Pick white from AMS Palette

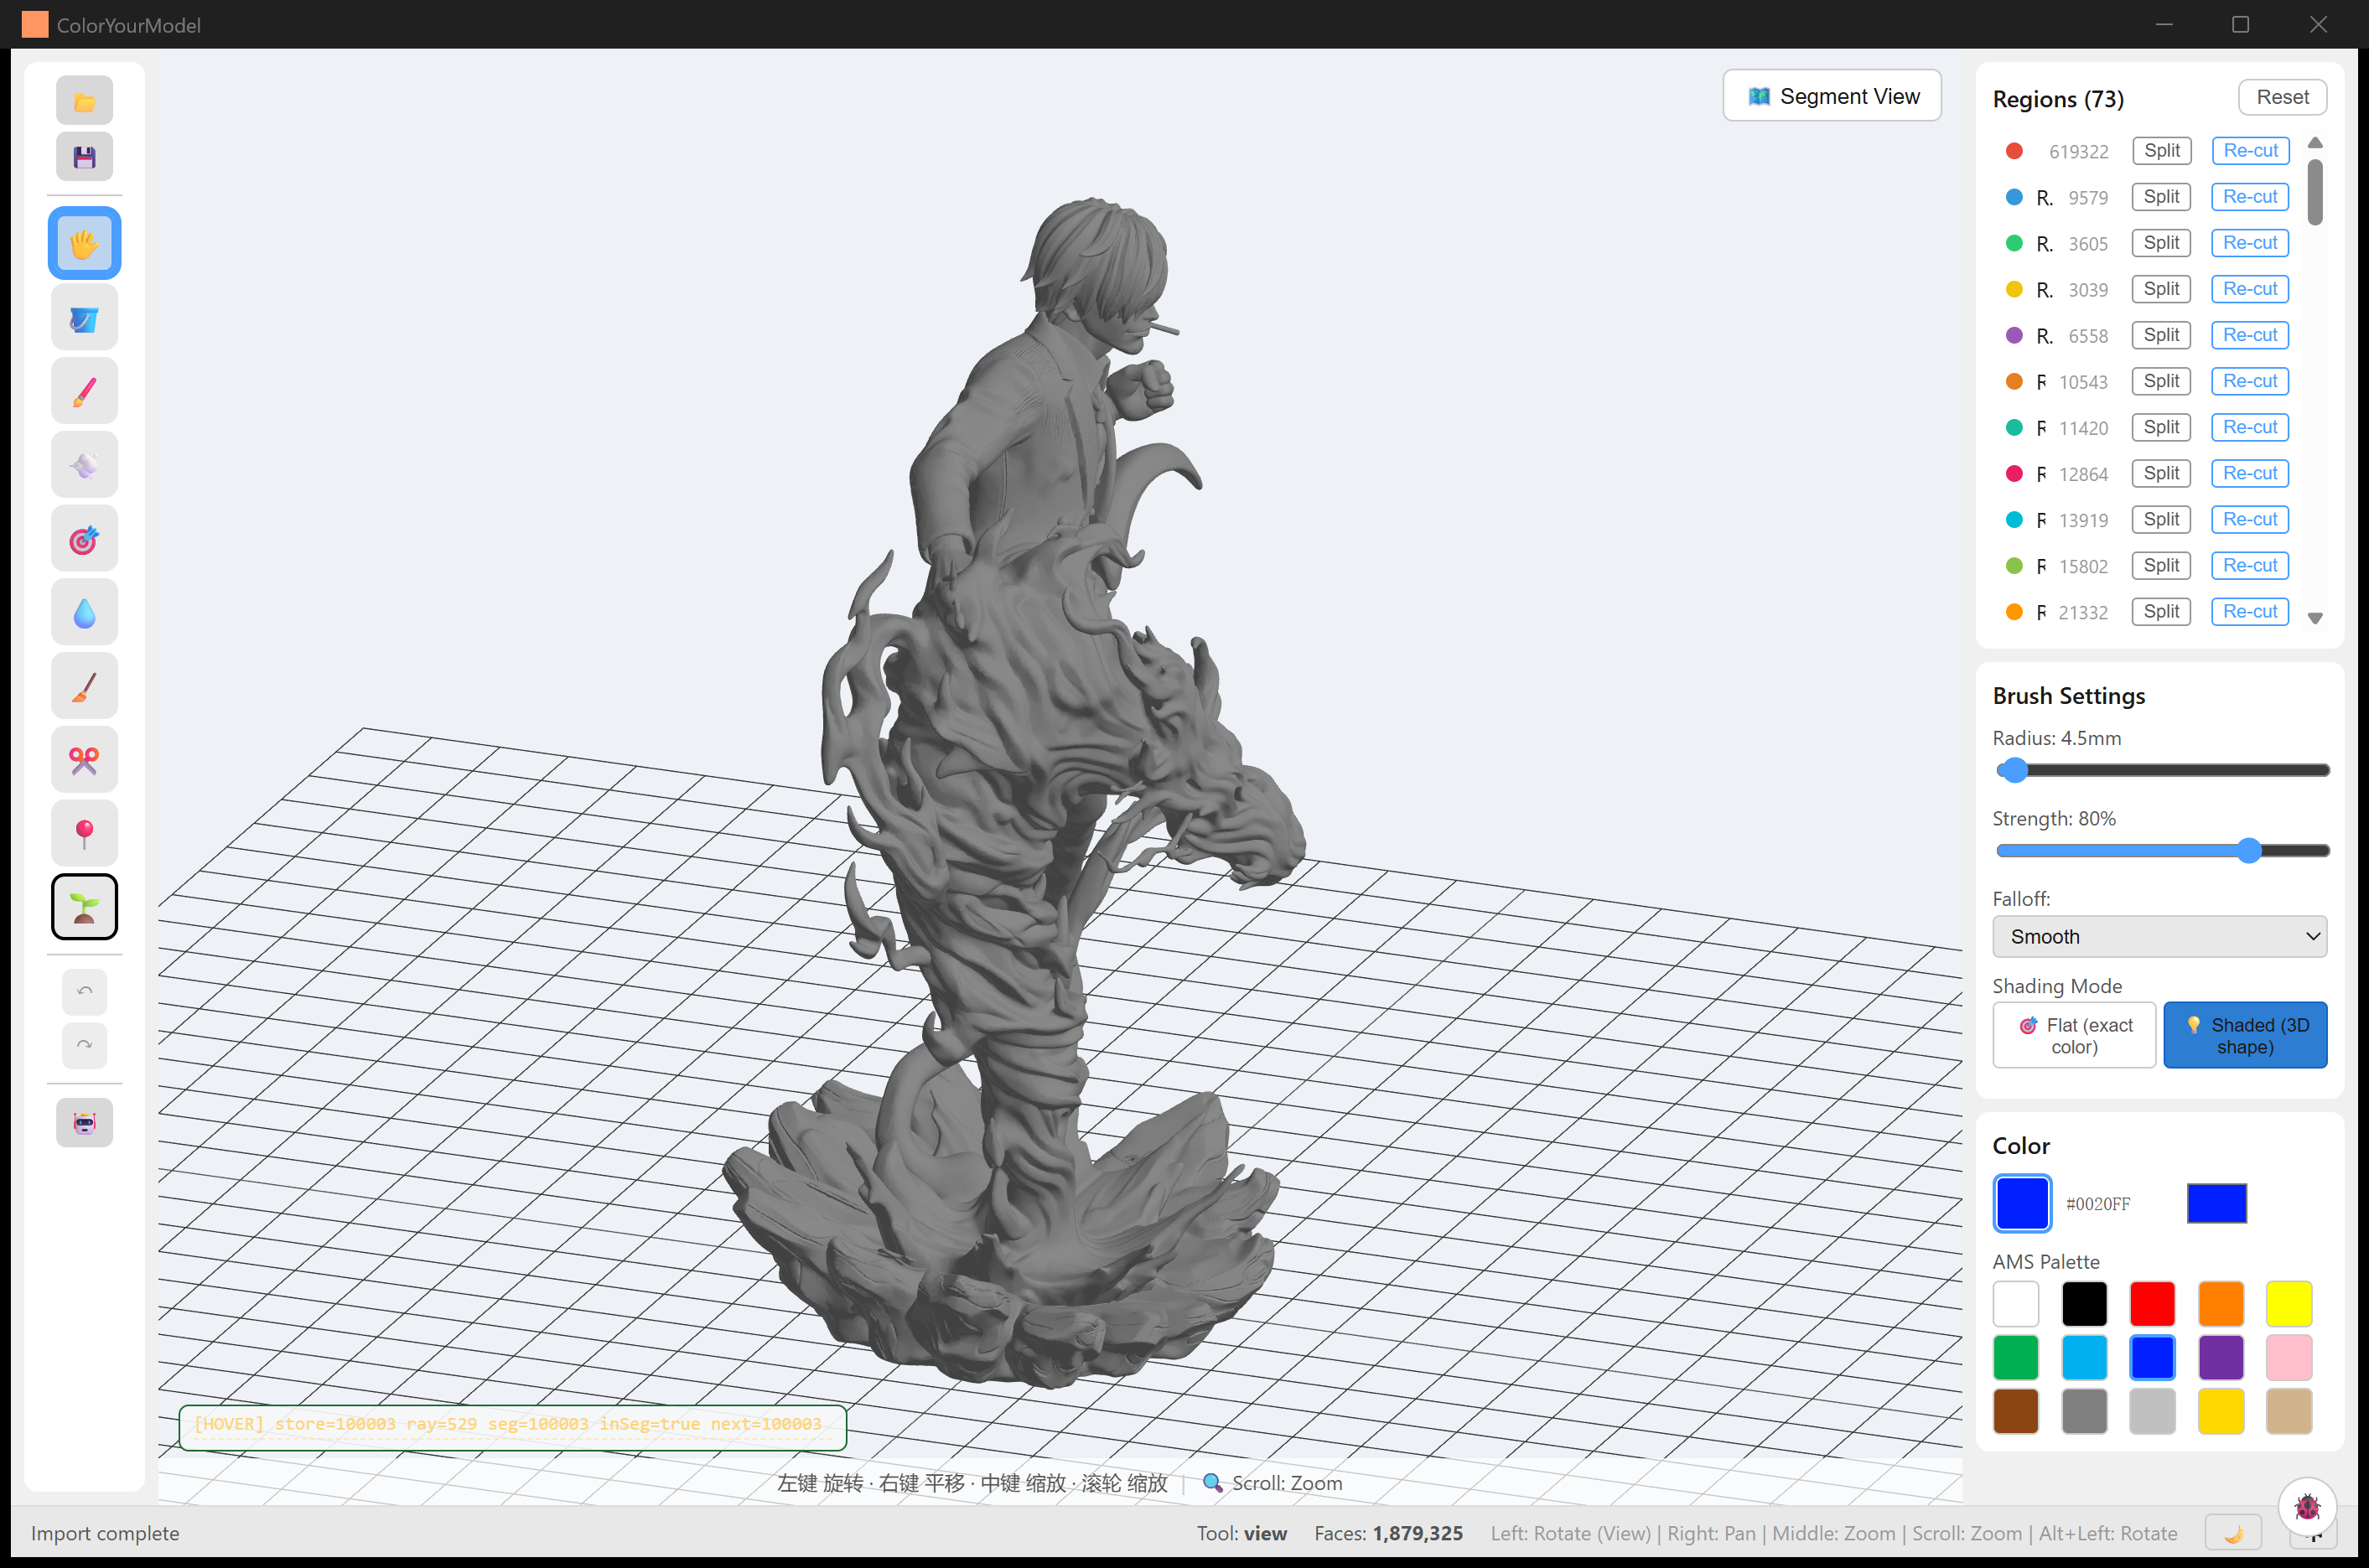pyautogui.click(x=2015, y=1304)
